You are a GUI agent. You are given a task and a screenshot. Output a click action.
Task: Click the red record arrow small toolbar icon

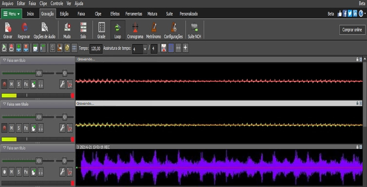click(x=12, y=48)
